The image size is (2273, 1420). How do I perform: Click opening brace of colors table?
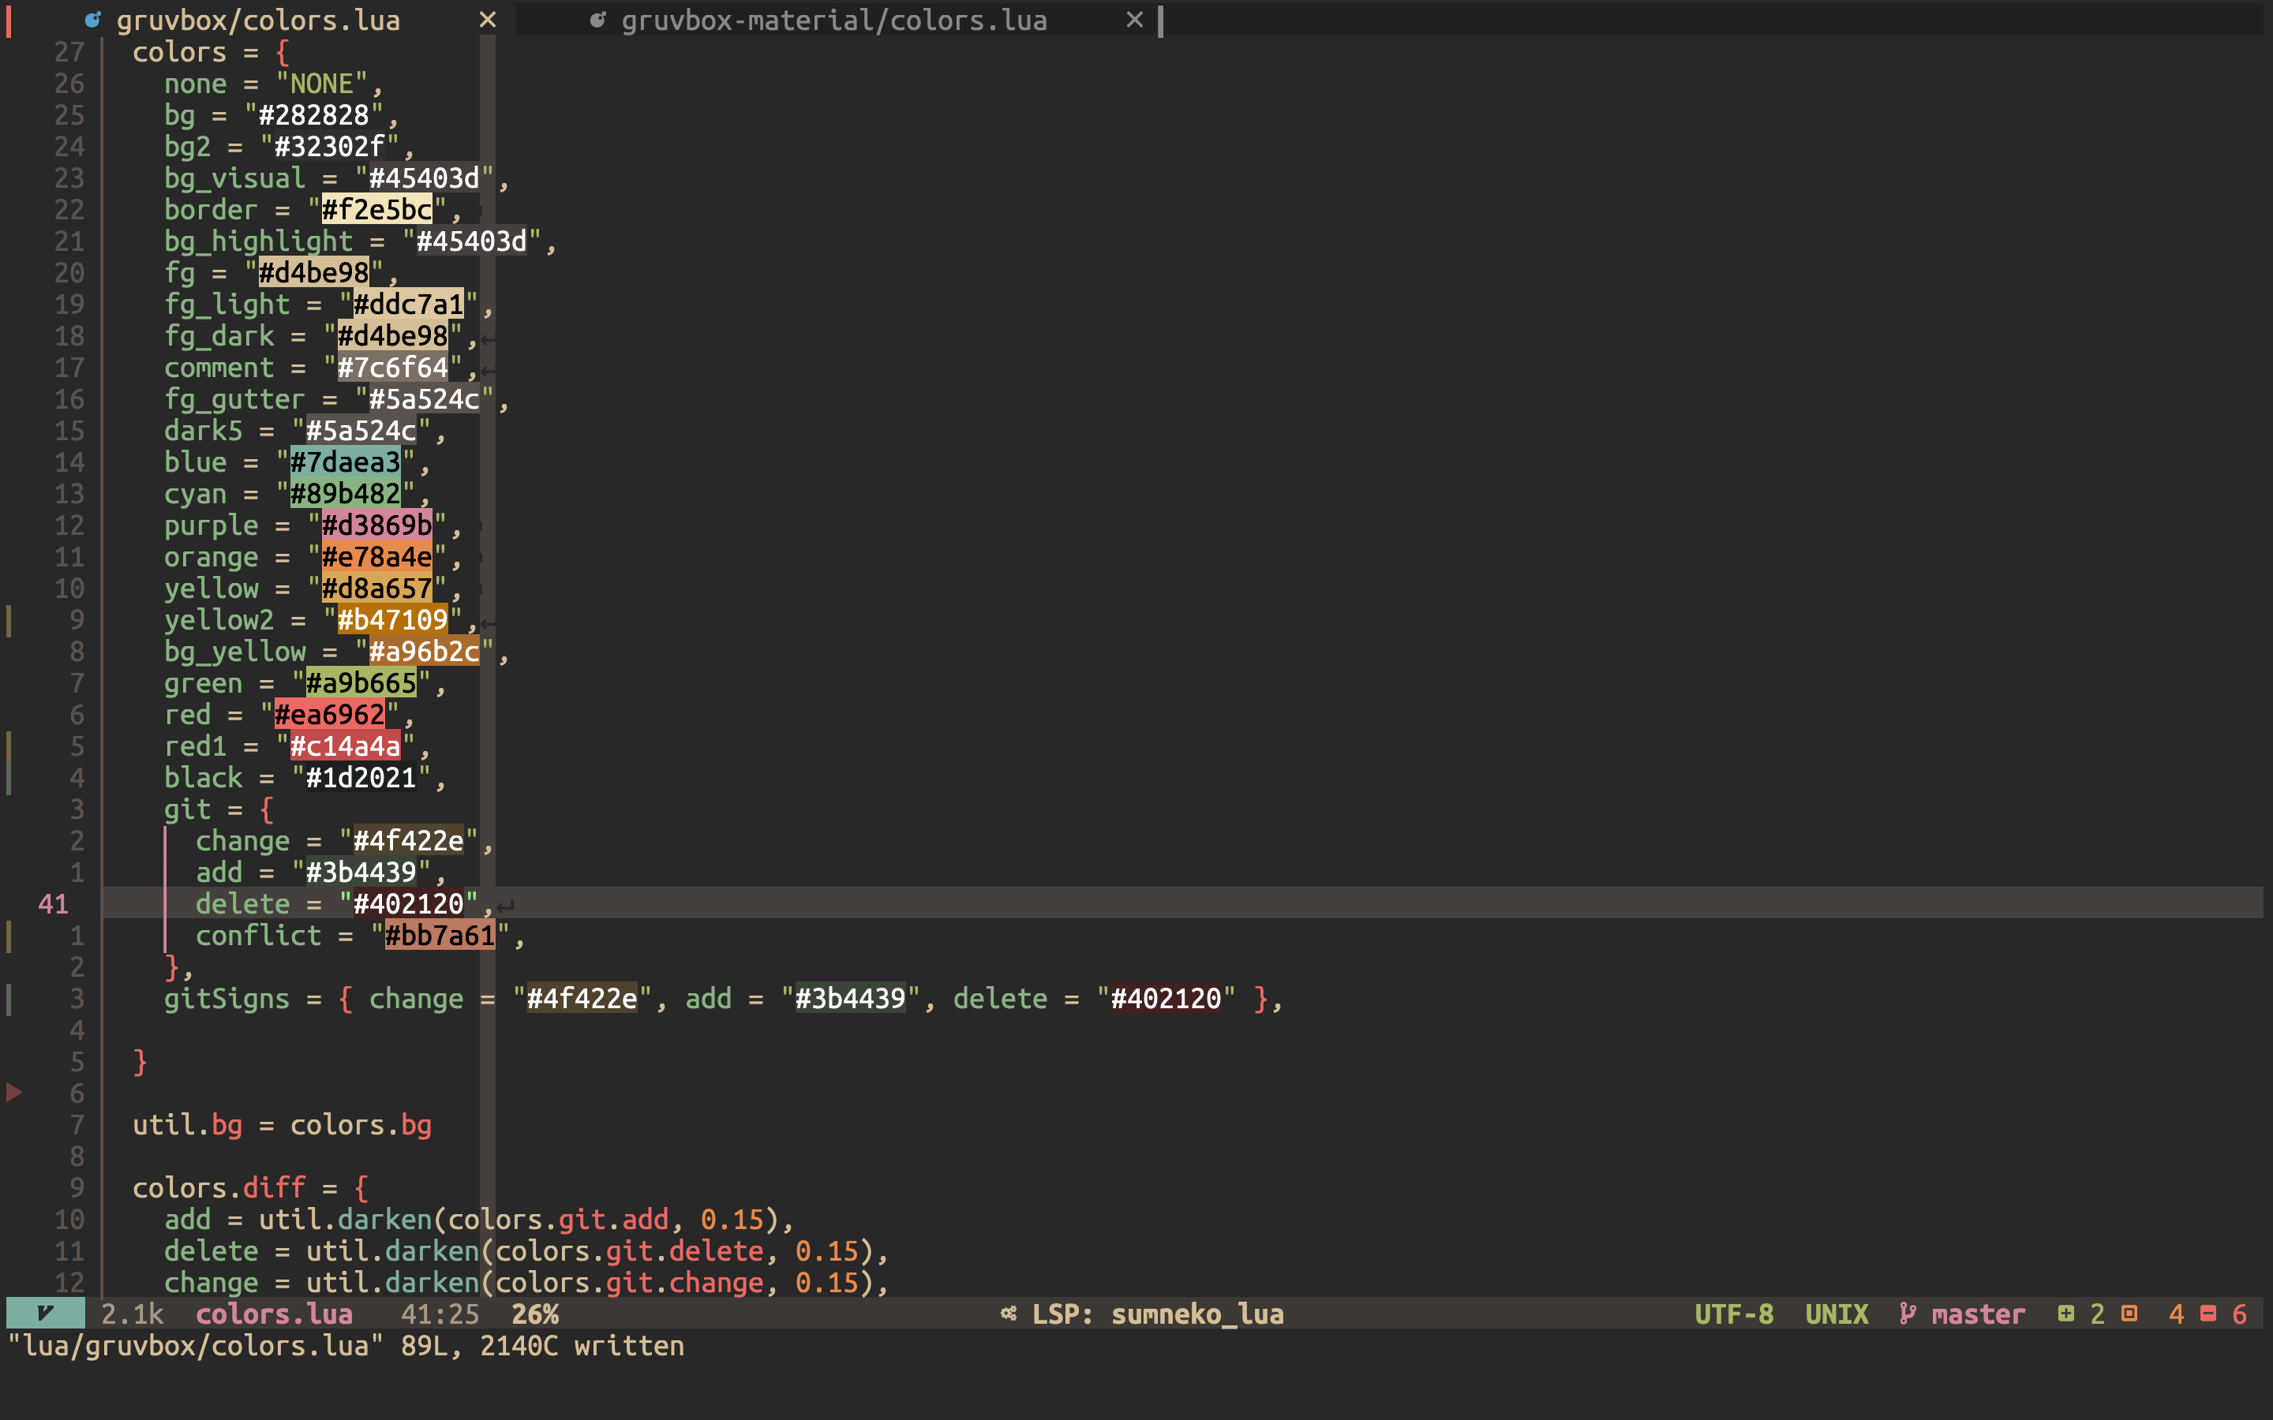pos(283,51)
